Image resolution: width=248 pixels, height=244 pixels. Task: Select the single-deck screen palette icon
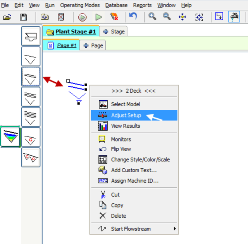31,57
